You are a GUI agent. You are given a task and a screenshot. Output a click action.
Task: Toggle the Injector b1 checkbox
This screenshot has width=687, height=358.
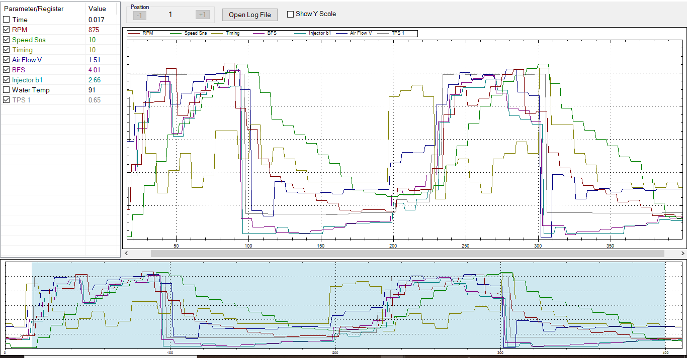(x=7, y=80)
